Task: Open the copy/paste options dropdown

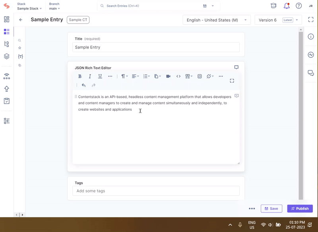Action: coord(157,76)
